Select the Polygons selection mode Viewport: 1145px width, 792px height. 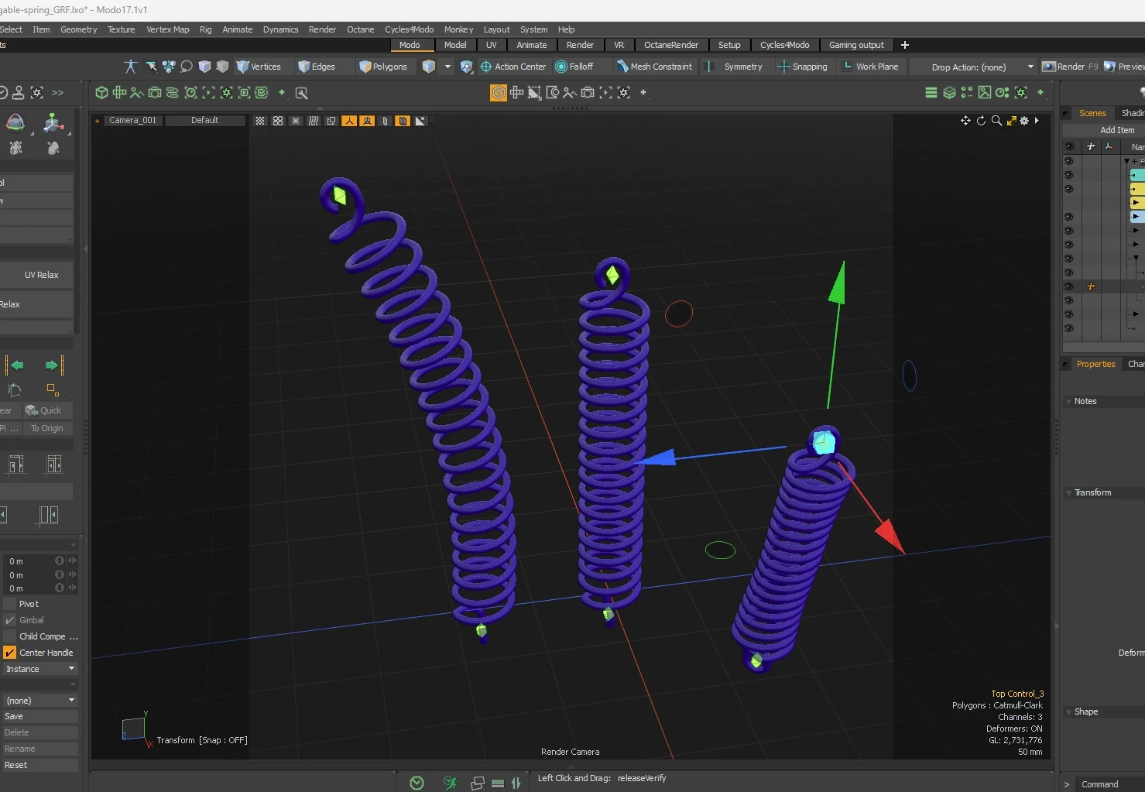pos(384,67)
